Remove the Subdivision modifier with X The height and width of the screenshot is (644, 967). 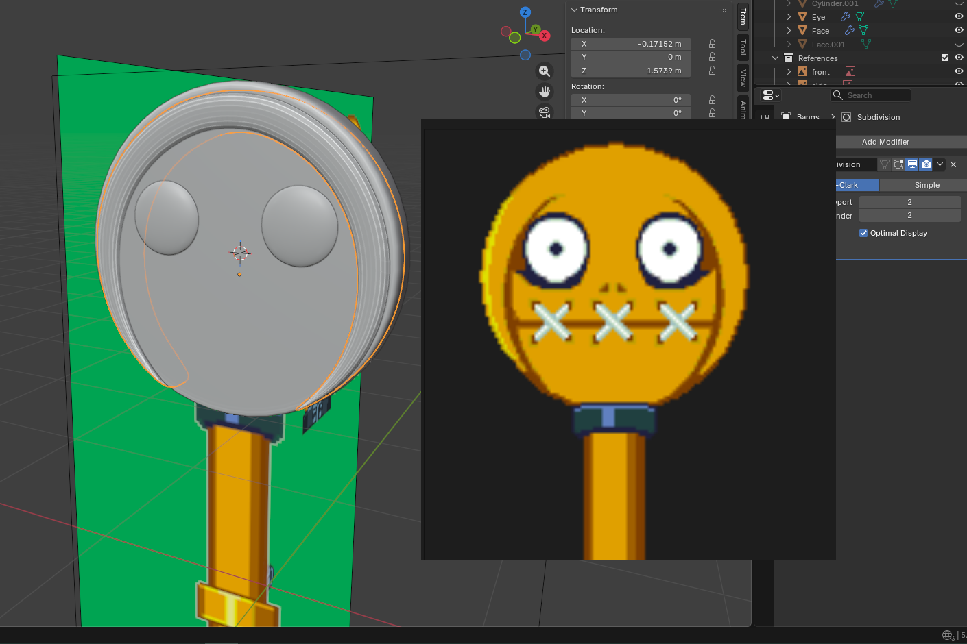point(953,164)
